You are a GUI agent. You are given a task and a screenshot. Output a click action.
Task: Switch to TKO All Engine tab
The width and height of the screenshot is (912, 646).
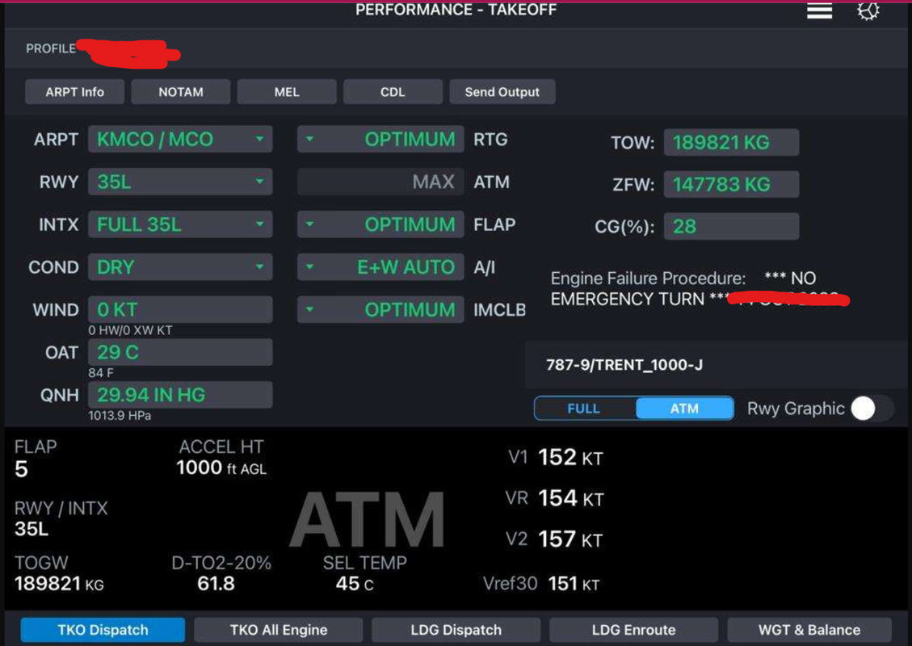pos(279,630)
